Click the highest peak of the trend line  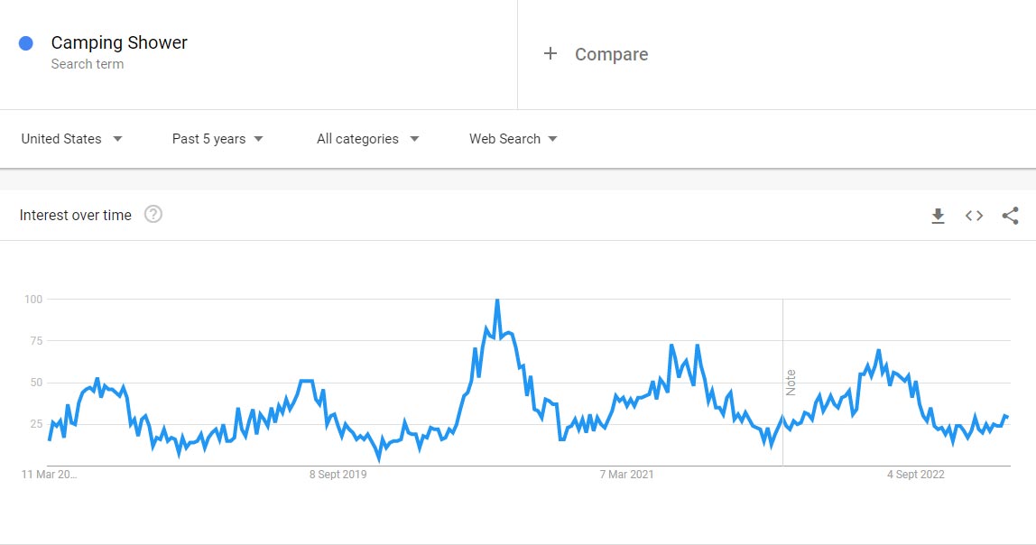point(497,300)
